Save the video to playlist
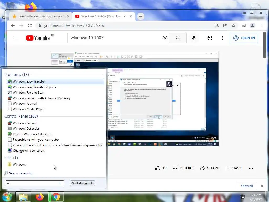269x202 pixels. pos(234,168)
